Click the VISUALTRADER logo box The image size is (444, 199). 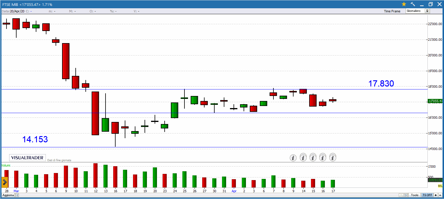click(x=27, y=158)
